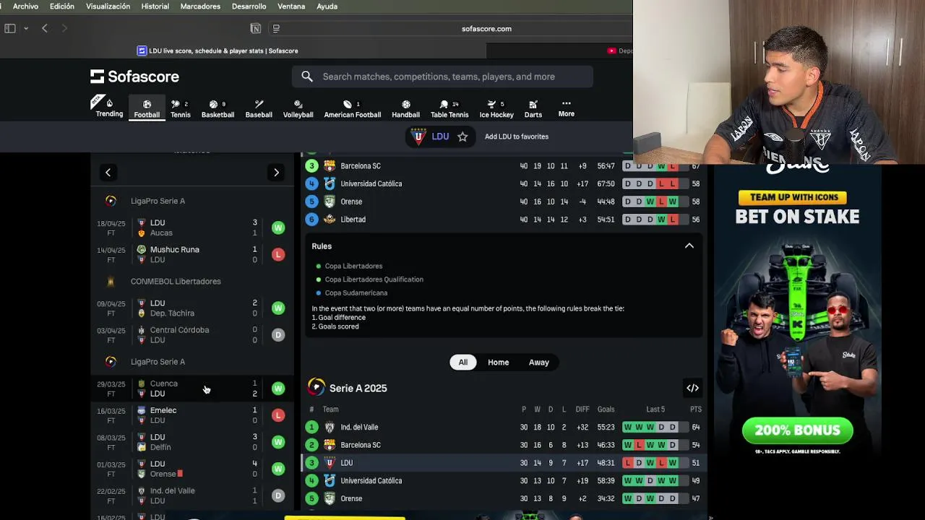This screenshot has height=520, width=925.
Task: Open LDU vs Orense match 01/03/25
Action: point(192,469)
